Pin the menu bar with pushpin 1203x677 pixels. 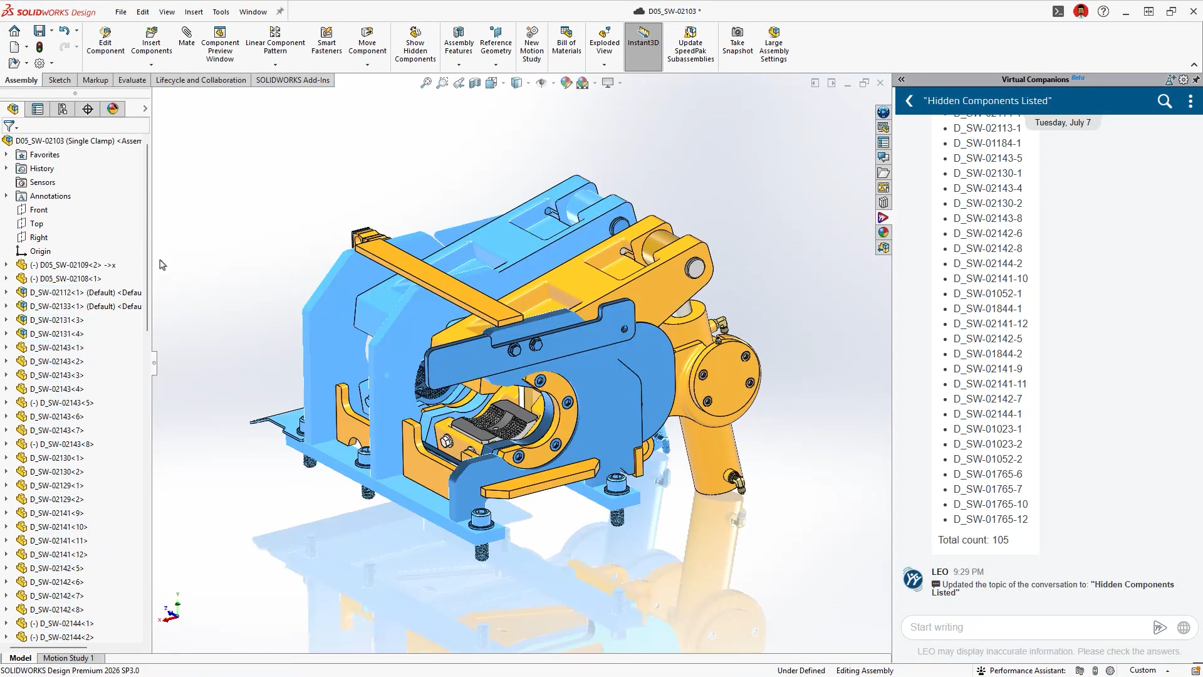click(x=280, y=11)
